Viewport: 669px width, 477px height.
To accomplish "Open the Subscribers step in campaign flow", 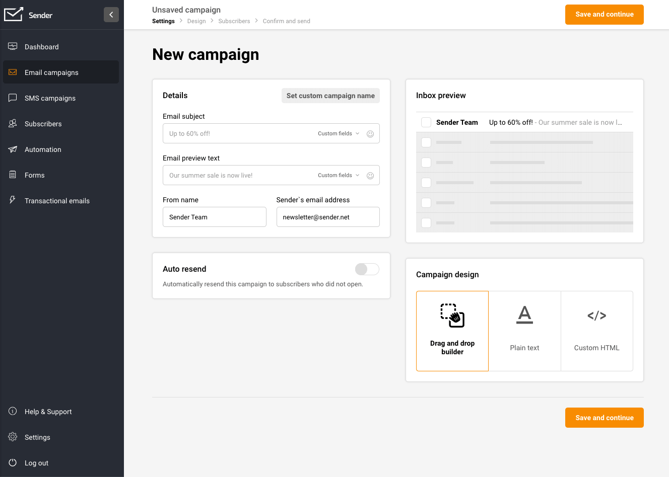I will (234, 21).
